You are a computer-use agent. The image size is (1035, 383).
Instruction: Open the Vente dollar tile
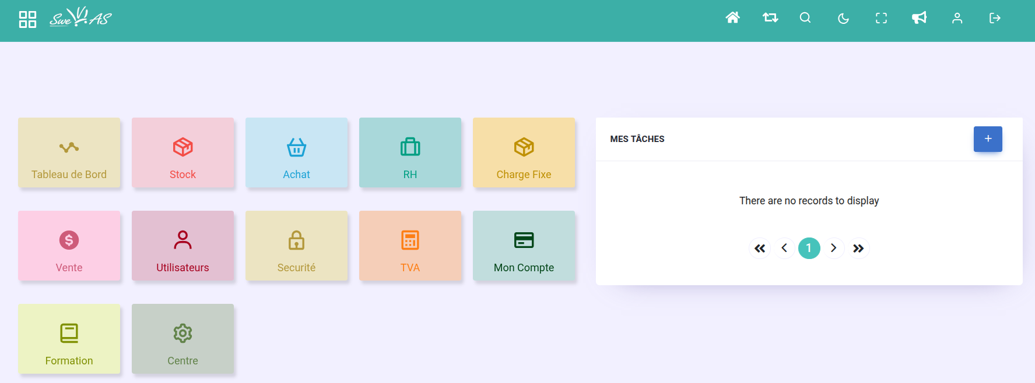coord(69,246)
